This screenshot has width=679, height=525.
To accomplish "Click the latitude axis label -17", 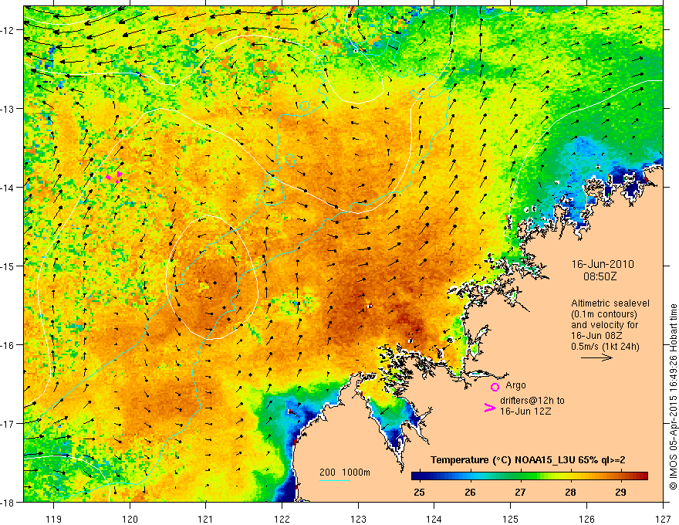I will 8,424.
